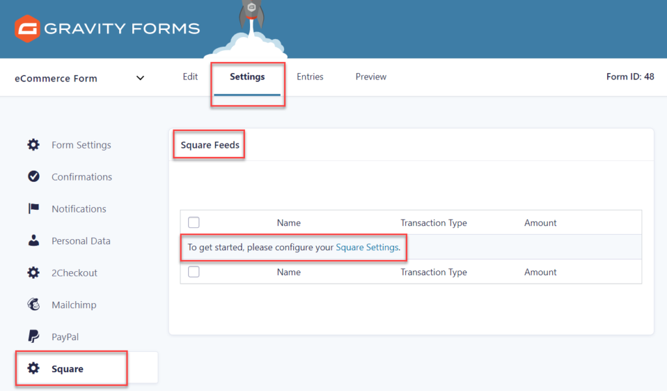Image resolution: width=667 pixels, height=391 pixels.
Task: Click the PayPal logo icon
Action: point(33,336)
